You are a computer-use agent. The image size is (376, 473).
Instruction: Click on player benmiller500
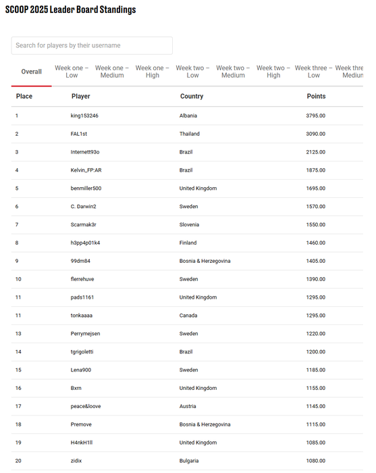[86, 189]
